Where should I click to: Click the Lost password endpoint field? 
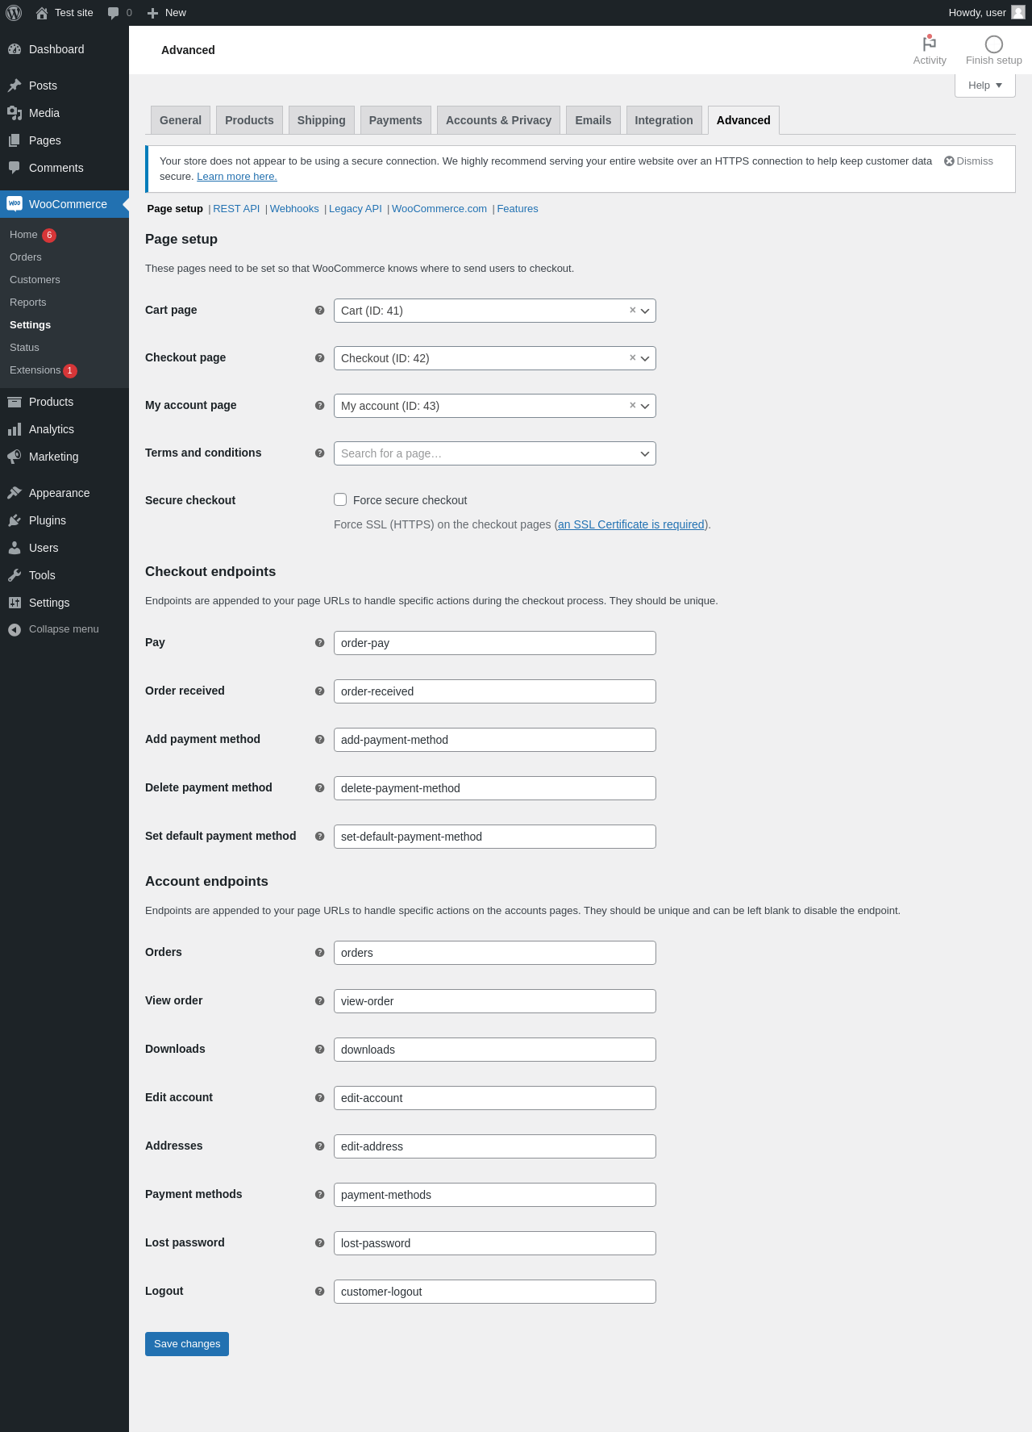coord(494,1243)
